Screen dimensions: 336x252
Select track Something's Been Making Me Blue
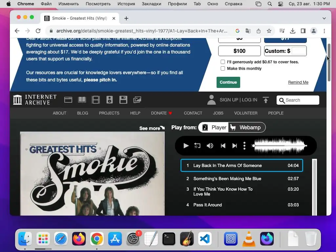(242, 178)
